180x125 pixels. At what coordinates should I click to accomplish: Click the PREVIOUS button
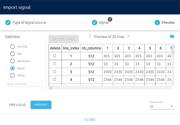pyautogui.click(x=17, y=105)
